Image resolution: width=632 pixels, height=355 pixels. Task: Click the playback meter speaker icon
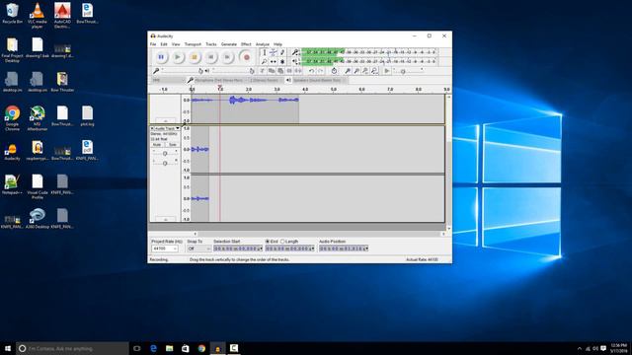click(295, 61)
